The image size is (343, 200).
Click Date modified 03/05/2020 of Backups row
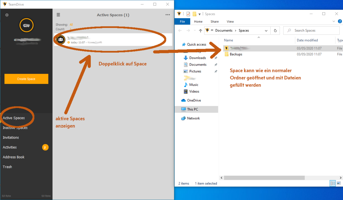309,54
